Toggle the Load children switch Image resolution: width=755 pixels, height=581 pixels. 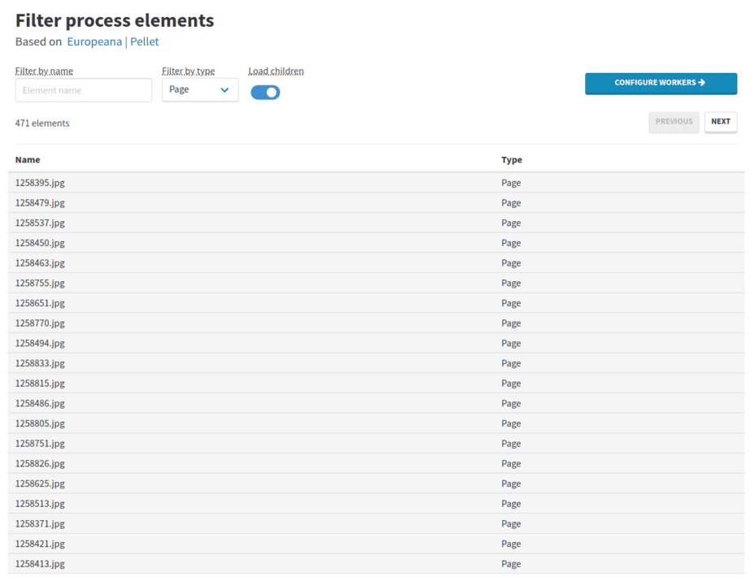click(265, 92)
